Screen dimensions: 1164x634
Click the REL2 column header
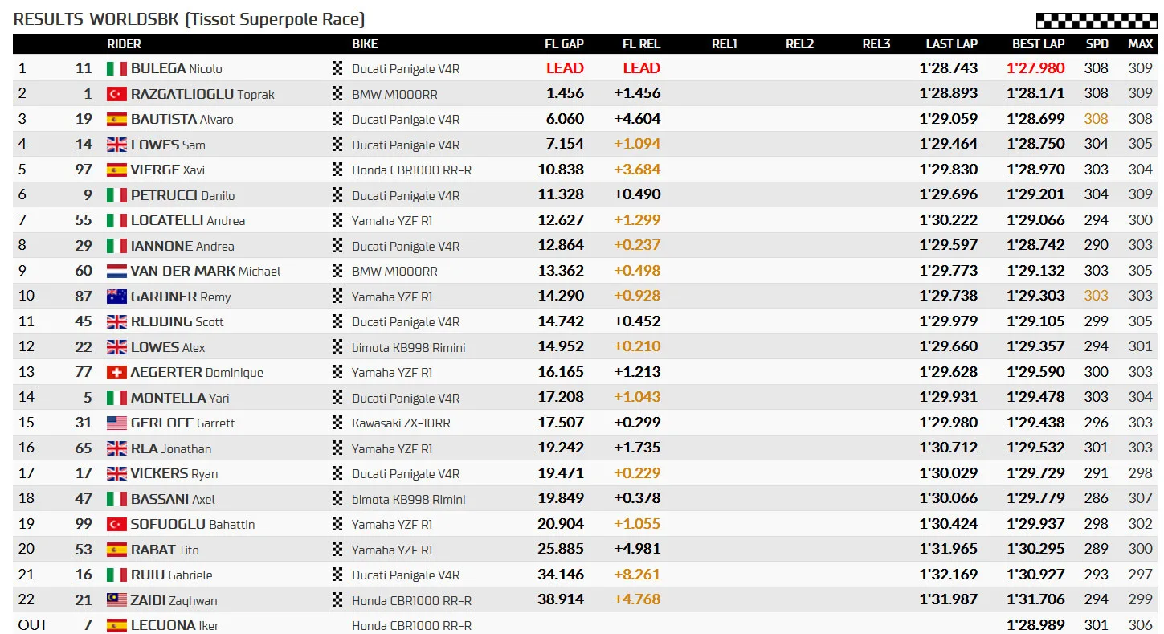(x=800, y=44)
